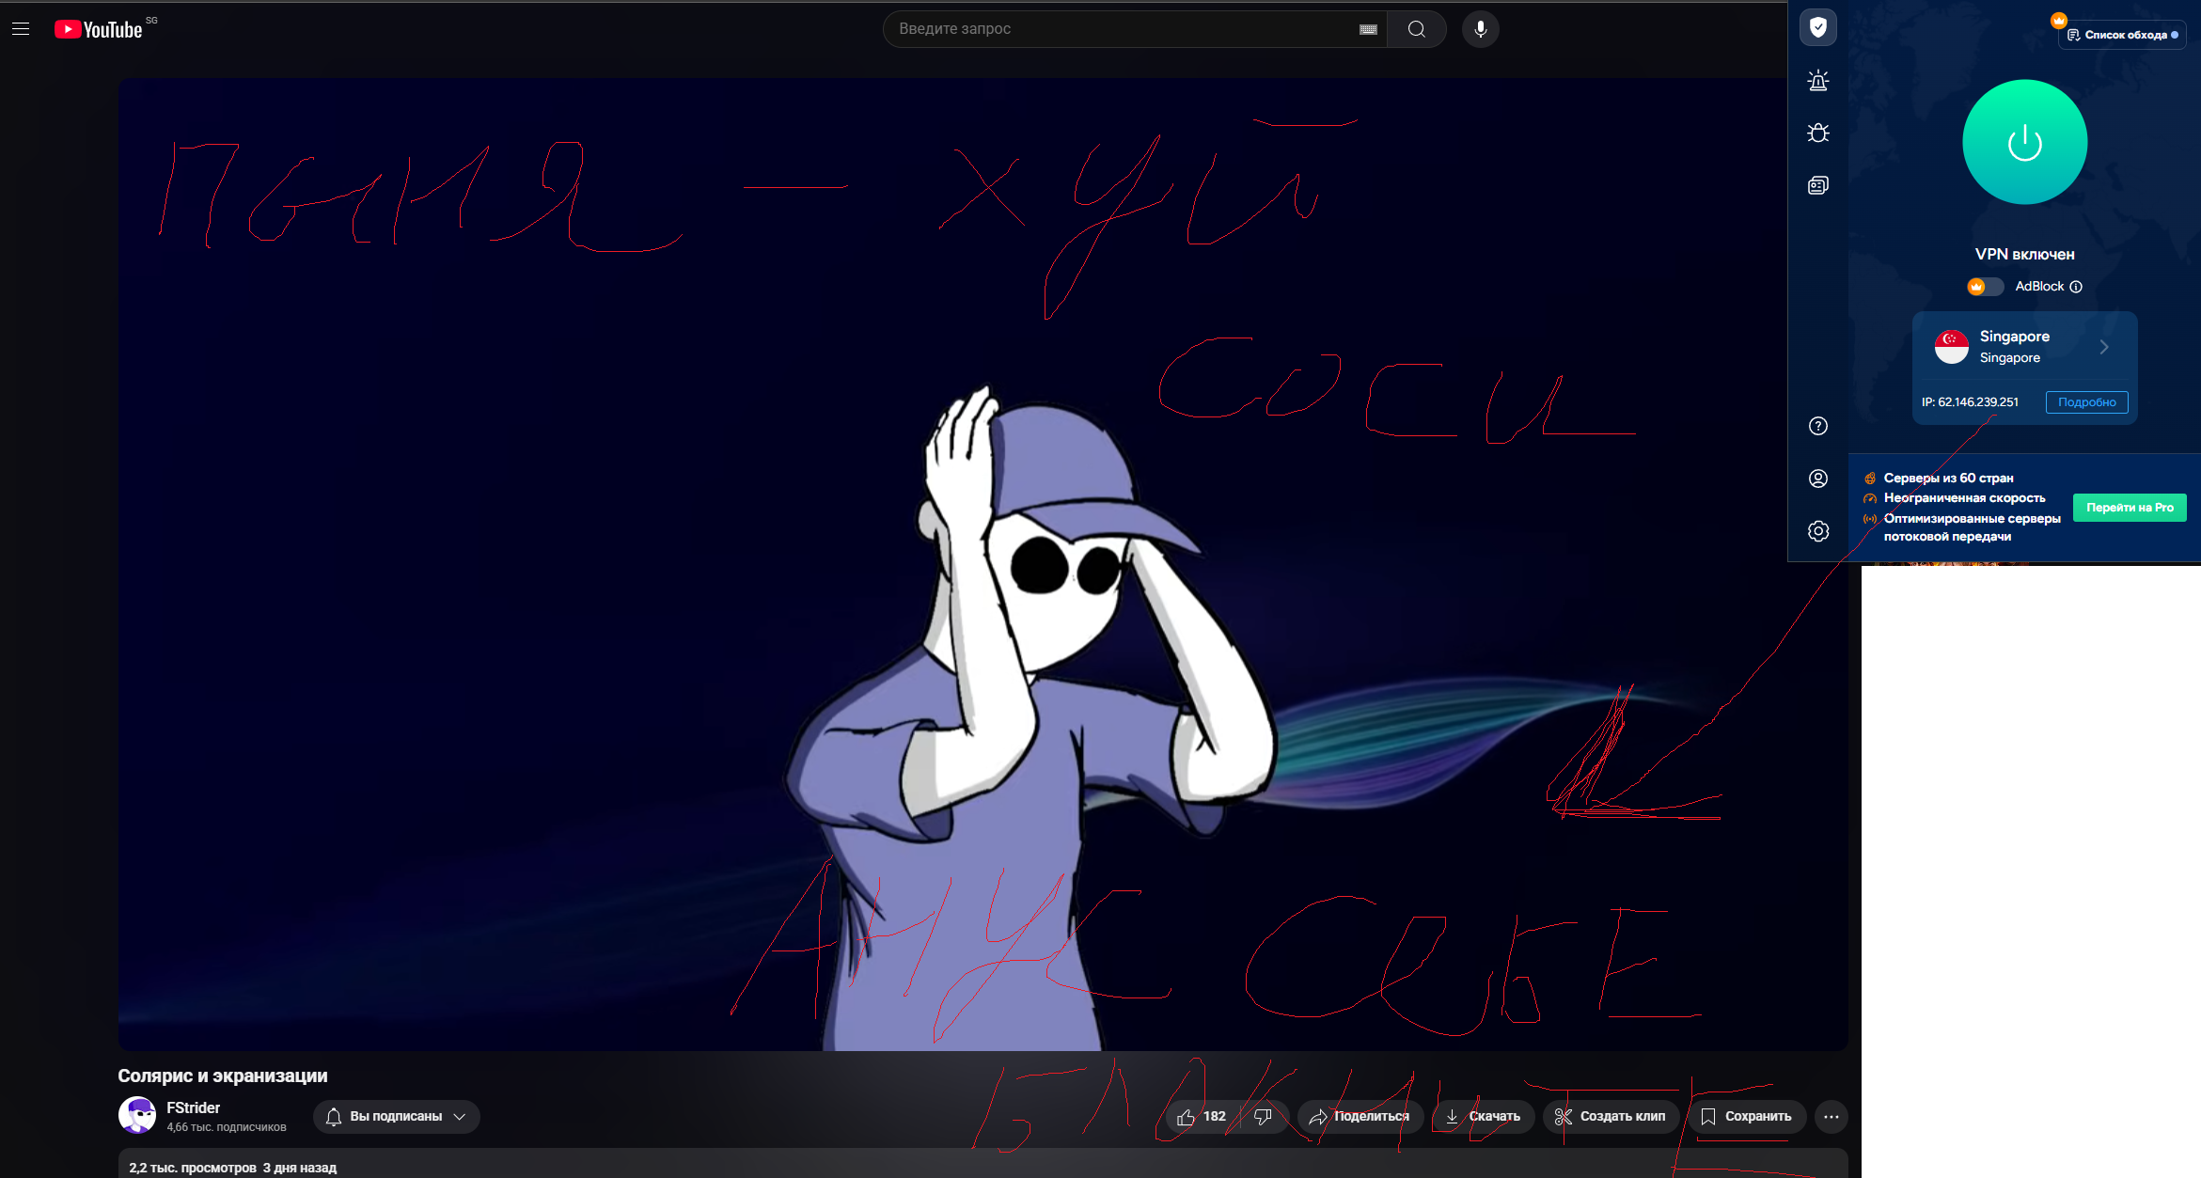Viewport: 2201px width, 1178px height.
Task: Click the 'Создать клип' clip button
Action: coord(1611,1117)
